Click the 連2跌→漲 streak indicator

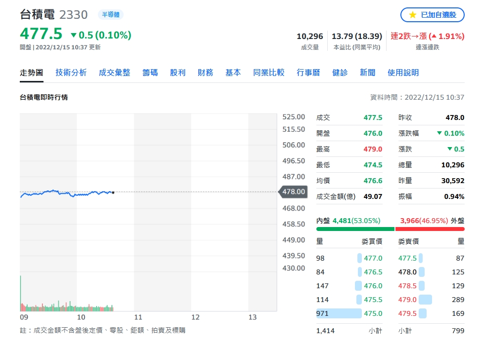click(x=428, y=37)
